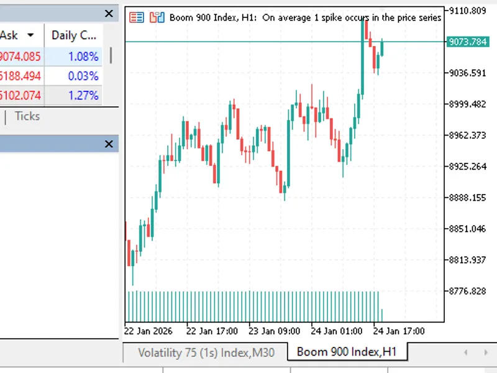
Task: Click the 24 Jan 17:00 time axis label
Action: click(399, 331)
